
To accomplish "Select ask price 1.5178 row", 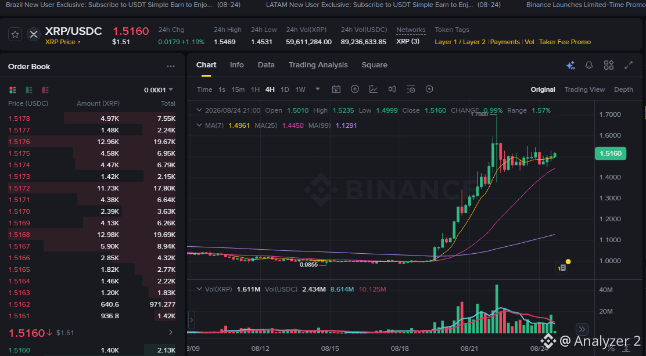I will (x=92, y=118).
